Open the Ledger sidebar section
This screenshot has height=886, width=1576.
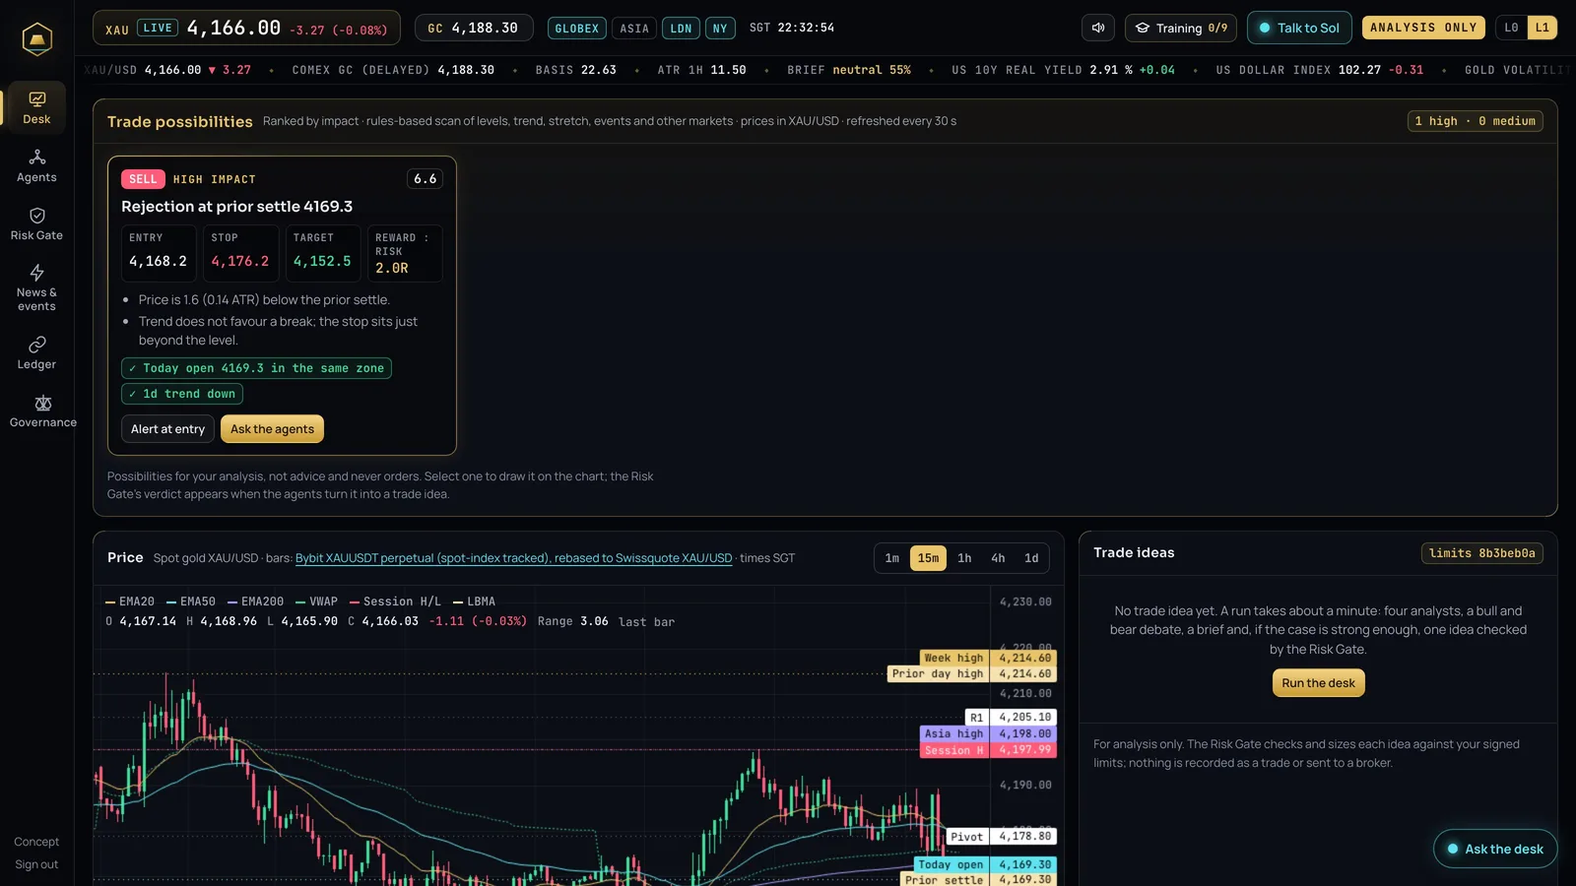(x=36, y=352)
